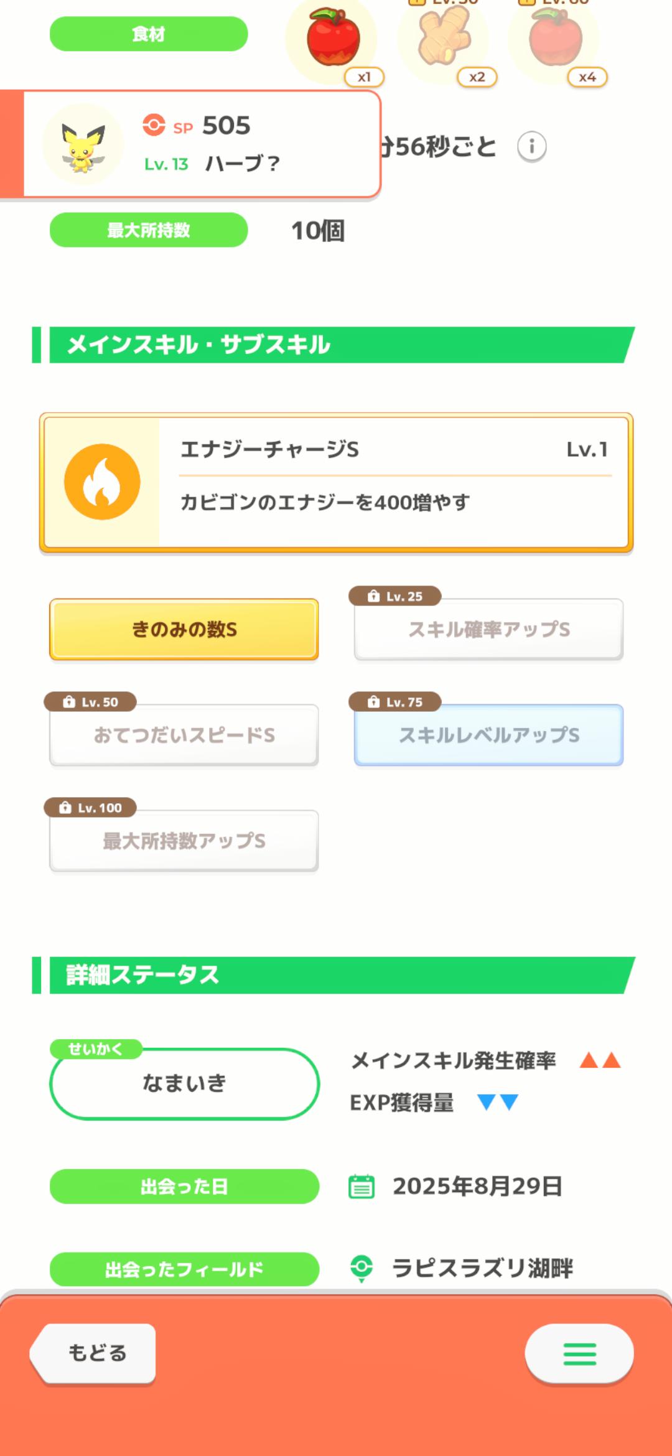672x1456 pixels.
Task: Tap the calendar icon beside 2025年8月29日
Action: click(361, 1186)
